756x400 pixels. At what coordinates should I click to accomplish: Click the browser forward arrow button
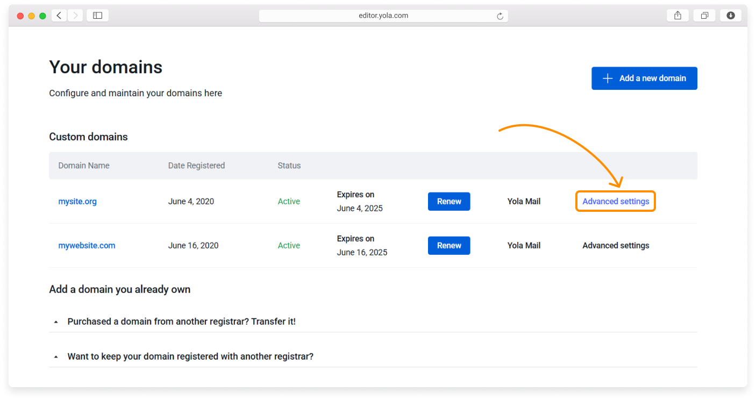coord(75,16)
